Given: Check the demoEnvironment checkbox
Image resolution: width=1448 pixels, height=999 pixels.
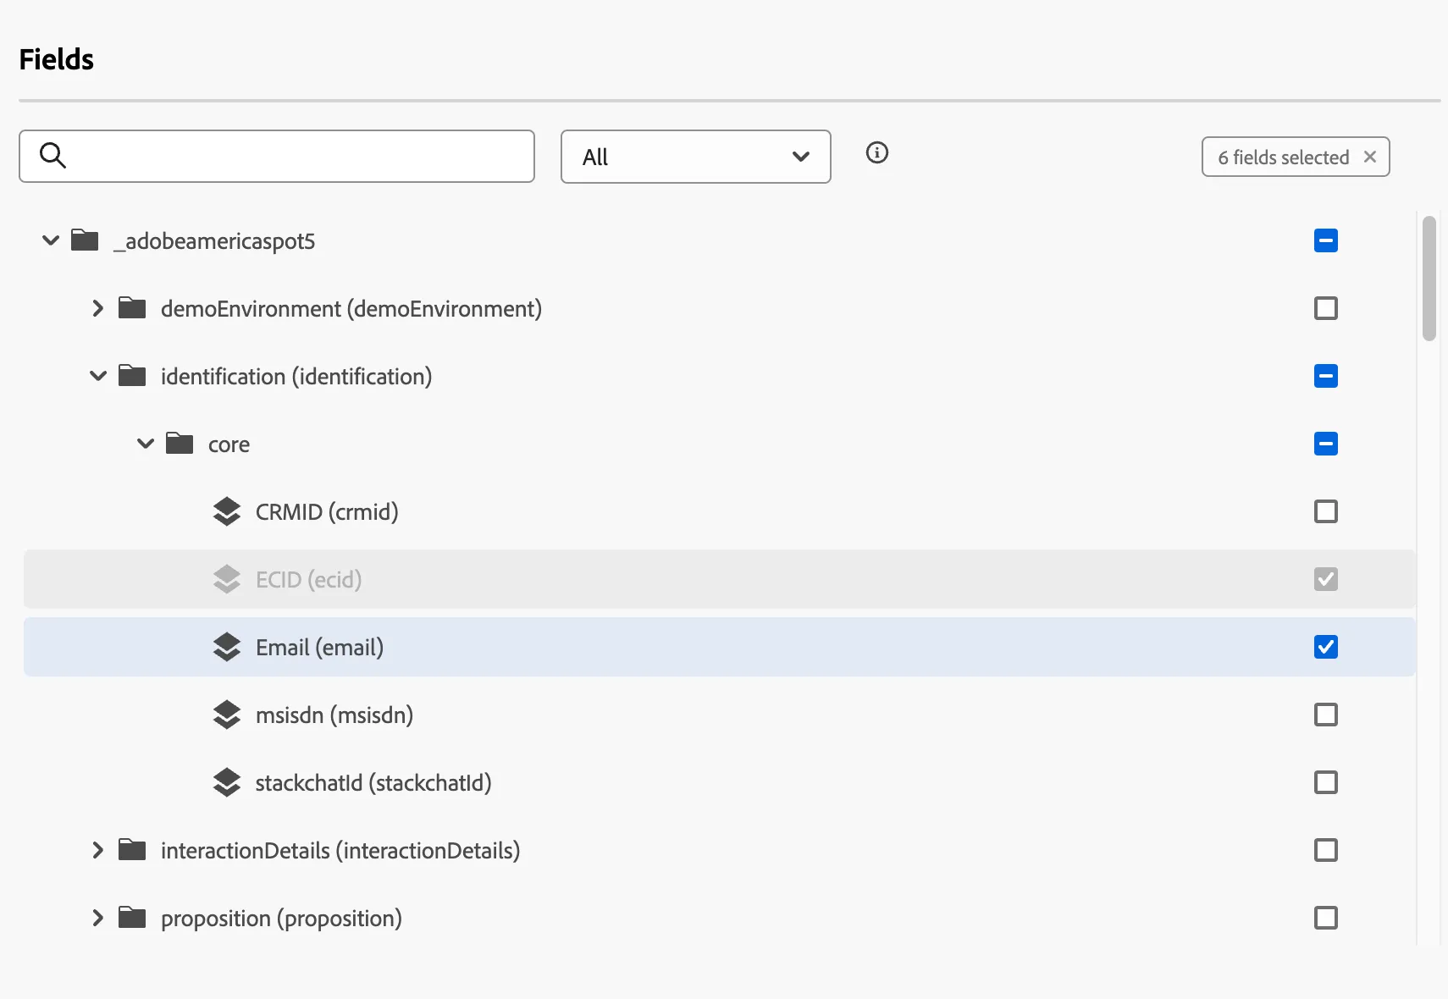Looking at the screenshot, I should 1326,308.
